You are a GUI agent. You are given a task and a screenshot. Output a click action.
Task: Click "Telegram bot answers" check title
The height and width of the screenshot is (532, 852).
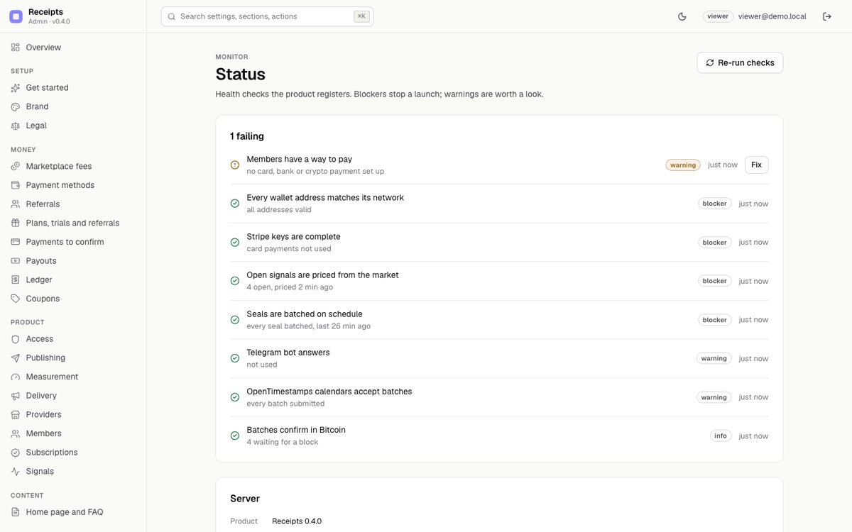click(288, 353)
